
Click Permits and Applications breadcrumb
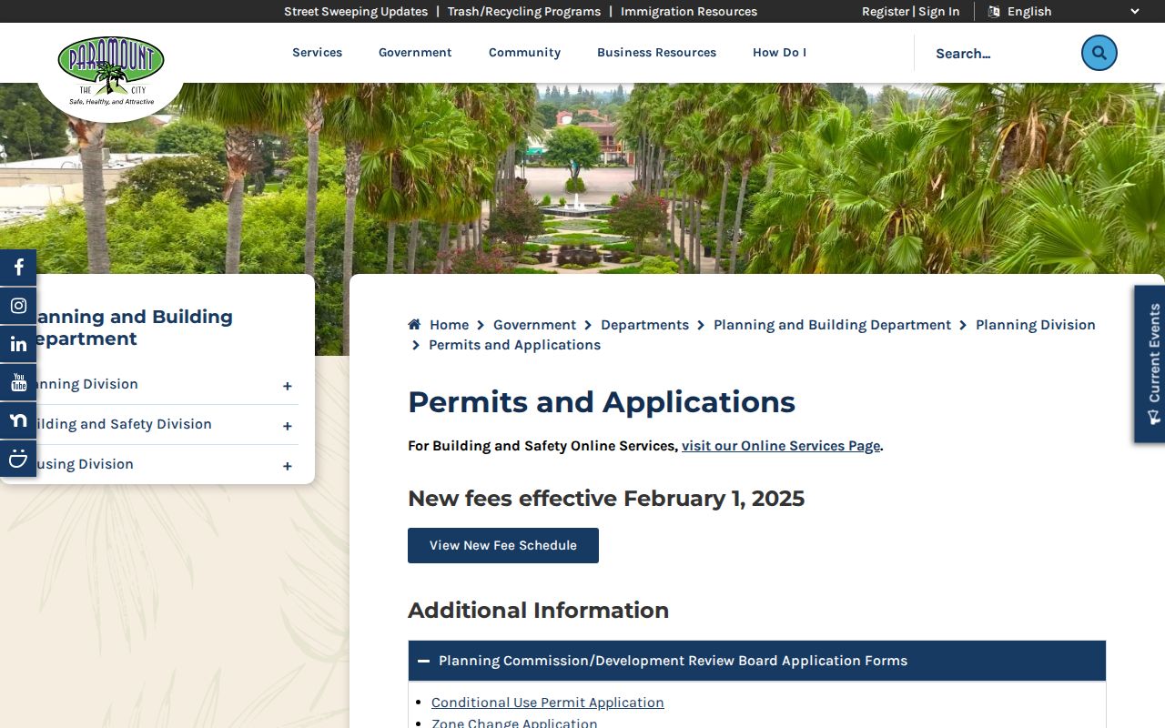[514, 345]
